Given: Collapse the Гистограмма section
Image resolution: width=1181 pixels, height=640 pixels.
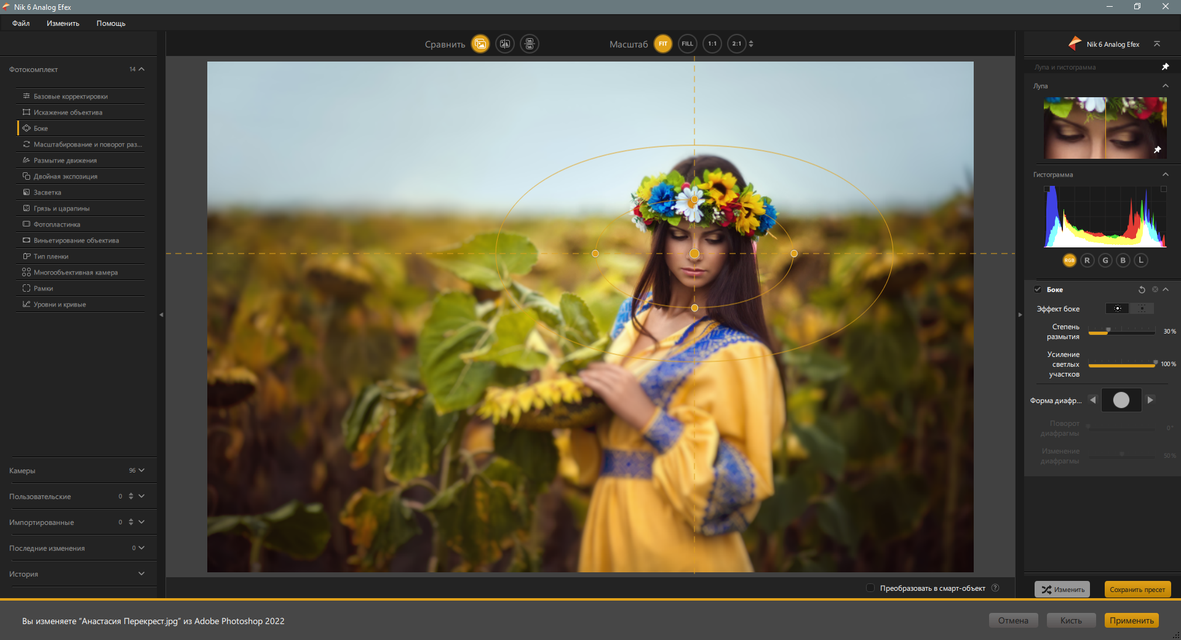Looking at the screenshot, I should point(1166,174).
